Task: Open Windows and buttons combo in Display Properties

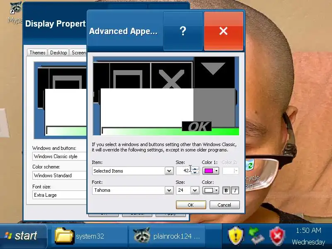Action: pos(59,156)
